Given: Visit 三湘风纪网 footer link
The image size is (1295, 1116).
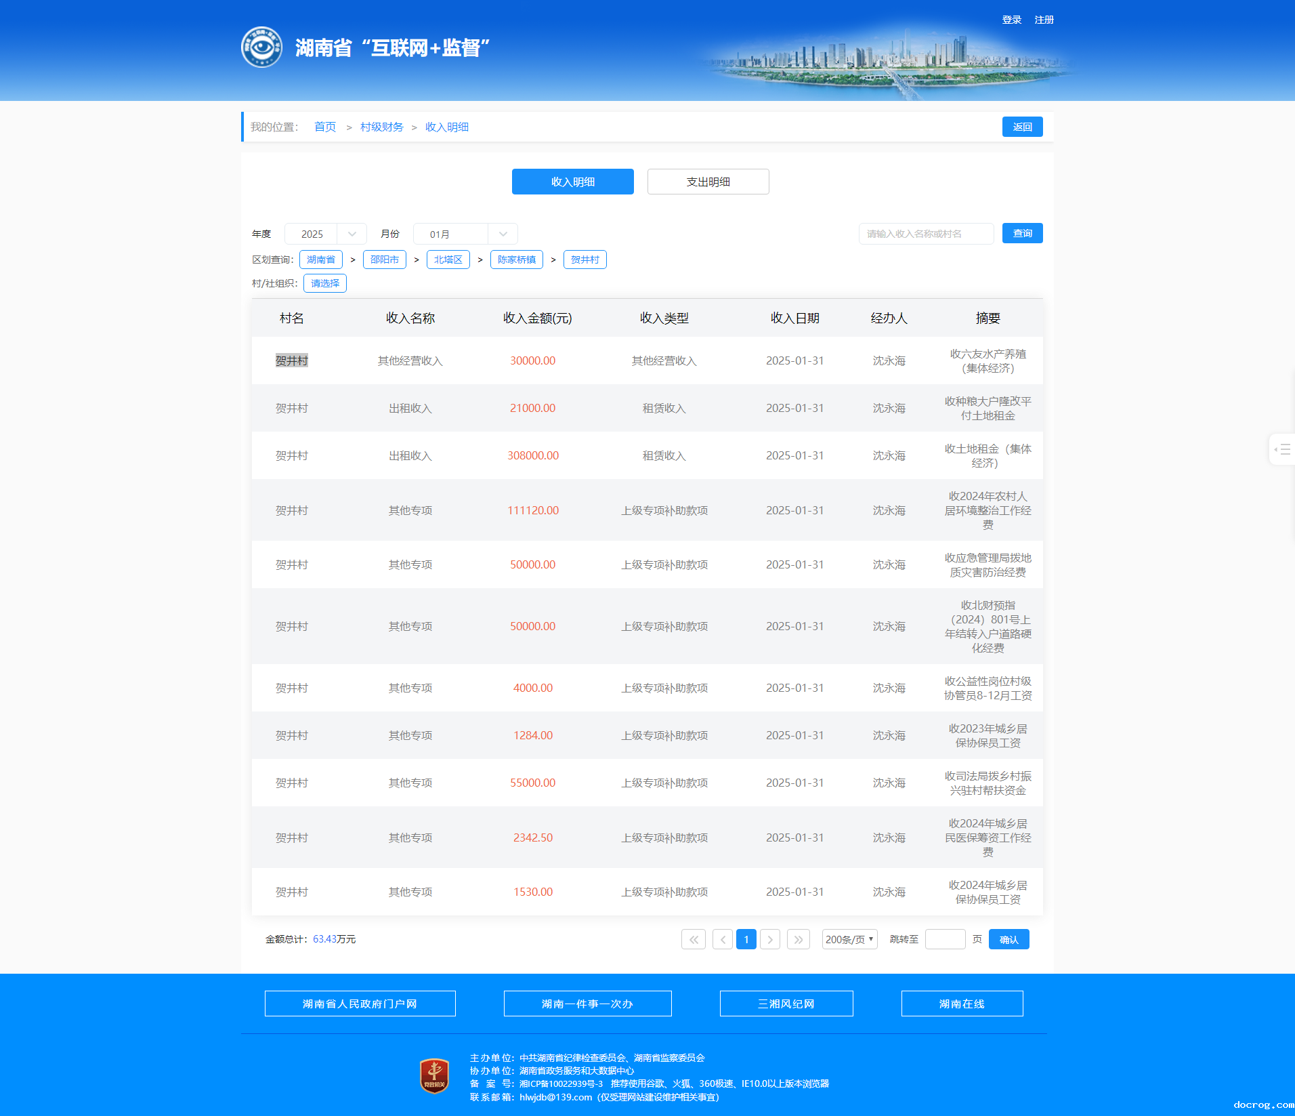Looking at the screenshot, I should [x=786, y=1004].
